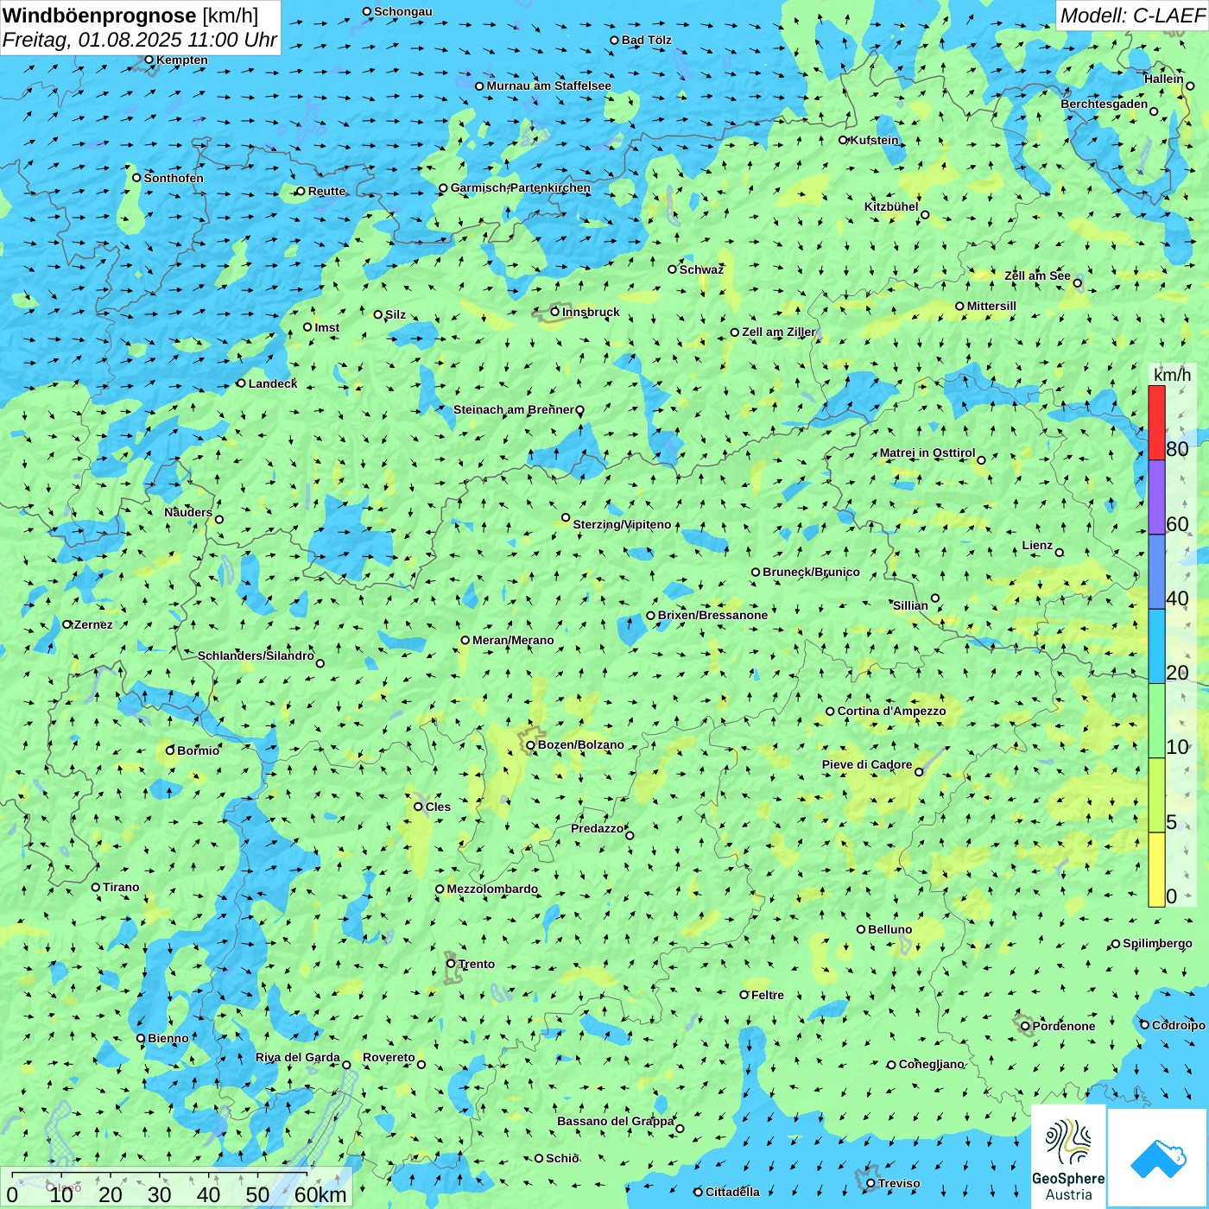The image size is (1209, 1209).
Task: Click the 'km/h' legend heading
Action: coord(1172,375)
